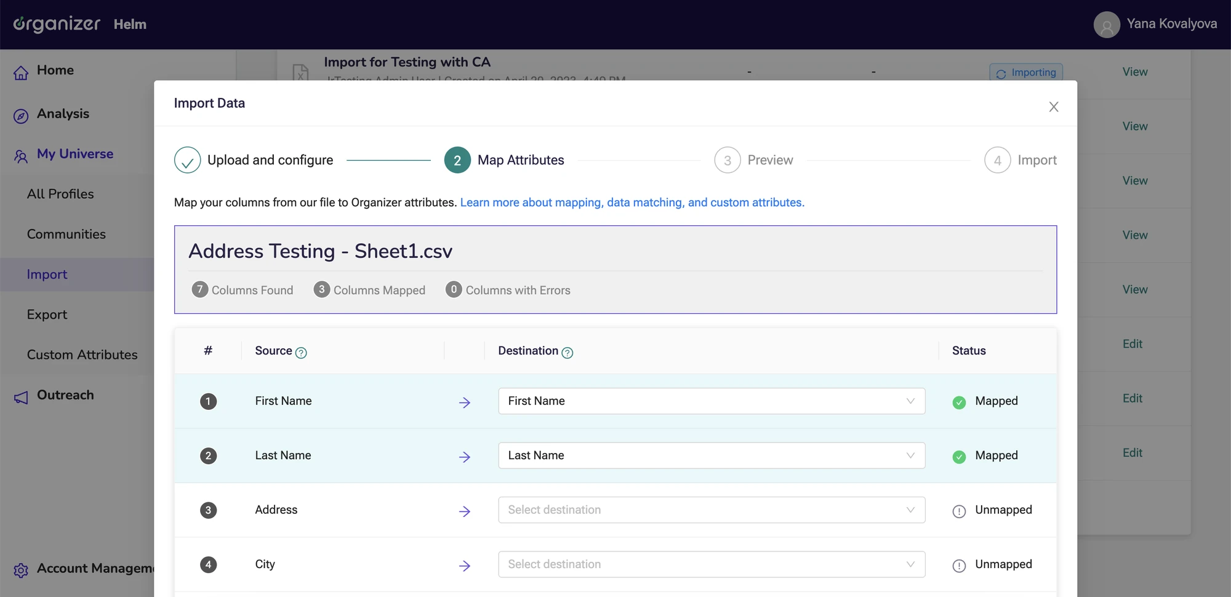This screenshot has height=597, width=1231.
Task: Click the Helm label in header
Action: point(130,25)
